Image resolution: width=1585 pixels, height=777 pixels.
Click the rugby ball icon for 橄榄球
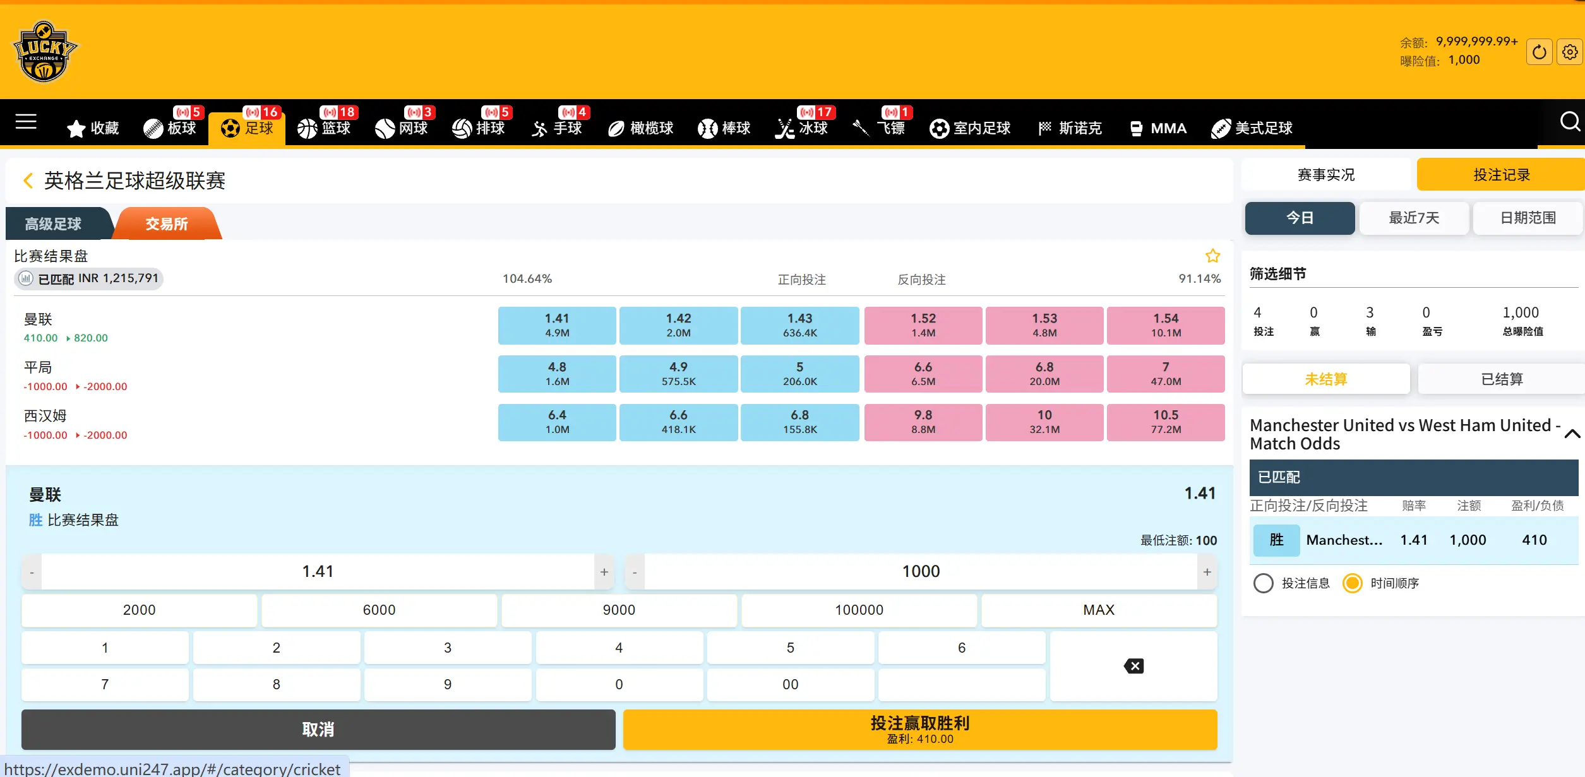616,128
